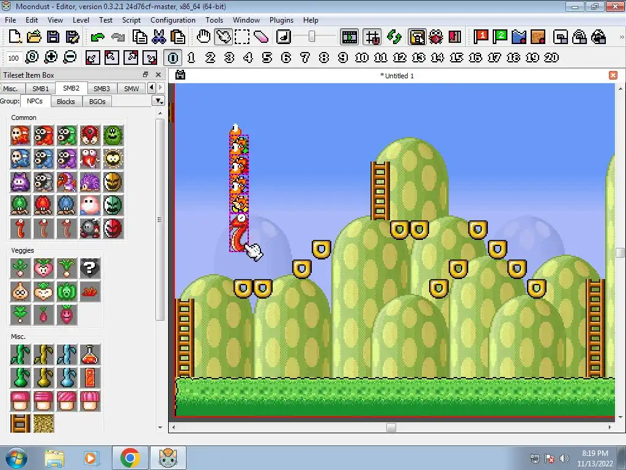This screenshot has width=626, height=470.
Task: Click the zoom percentage field showing 100
Action: click(x=13, y=58)
